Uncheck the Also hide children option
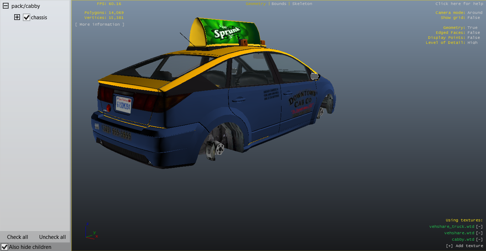 point(5,247)
